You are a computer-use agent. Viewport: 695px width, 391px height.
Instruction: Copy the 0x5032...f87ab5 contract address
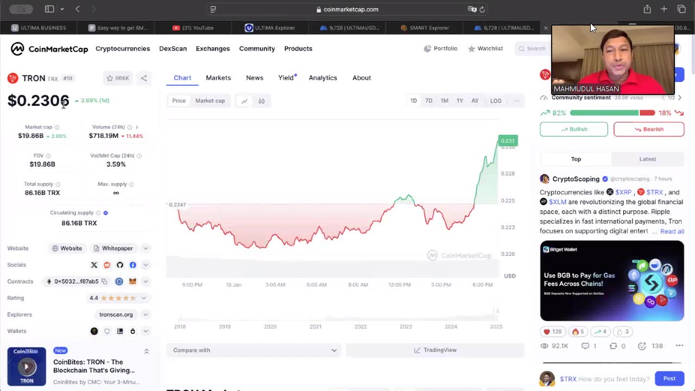point(104,281)
